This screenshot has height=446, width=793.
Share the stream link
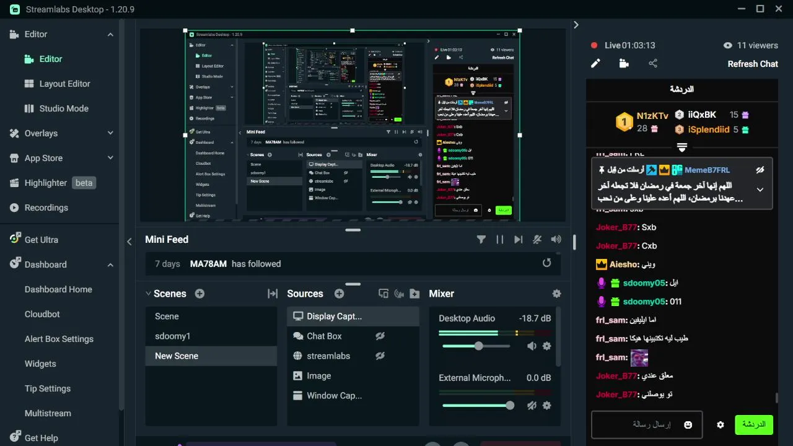point(653,63)
